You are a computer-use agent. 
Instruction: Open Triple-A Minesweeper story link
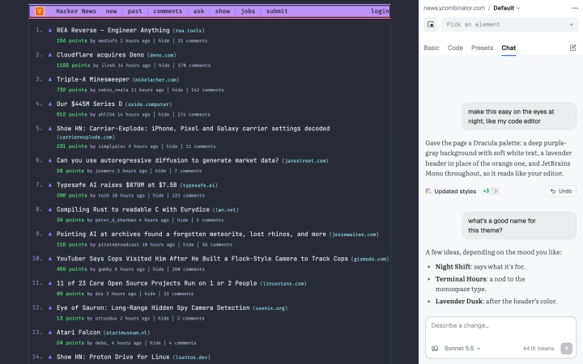click(x=93, y=79)
